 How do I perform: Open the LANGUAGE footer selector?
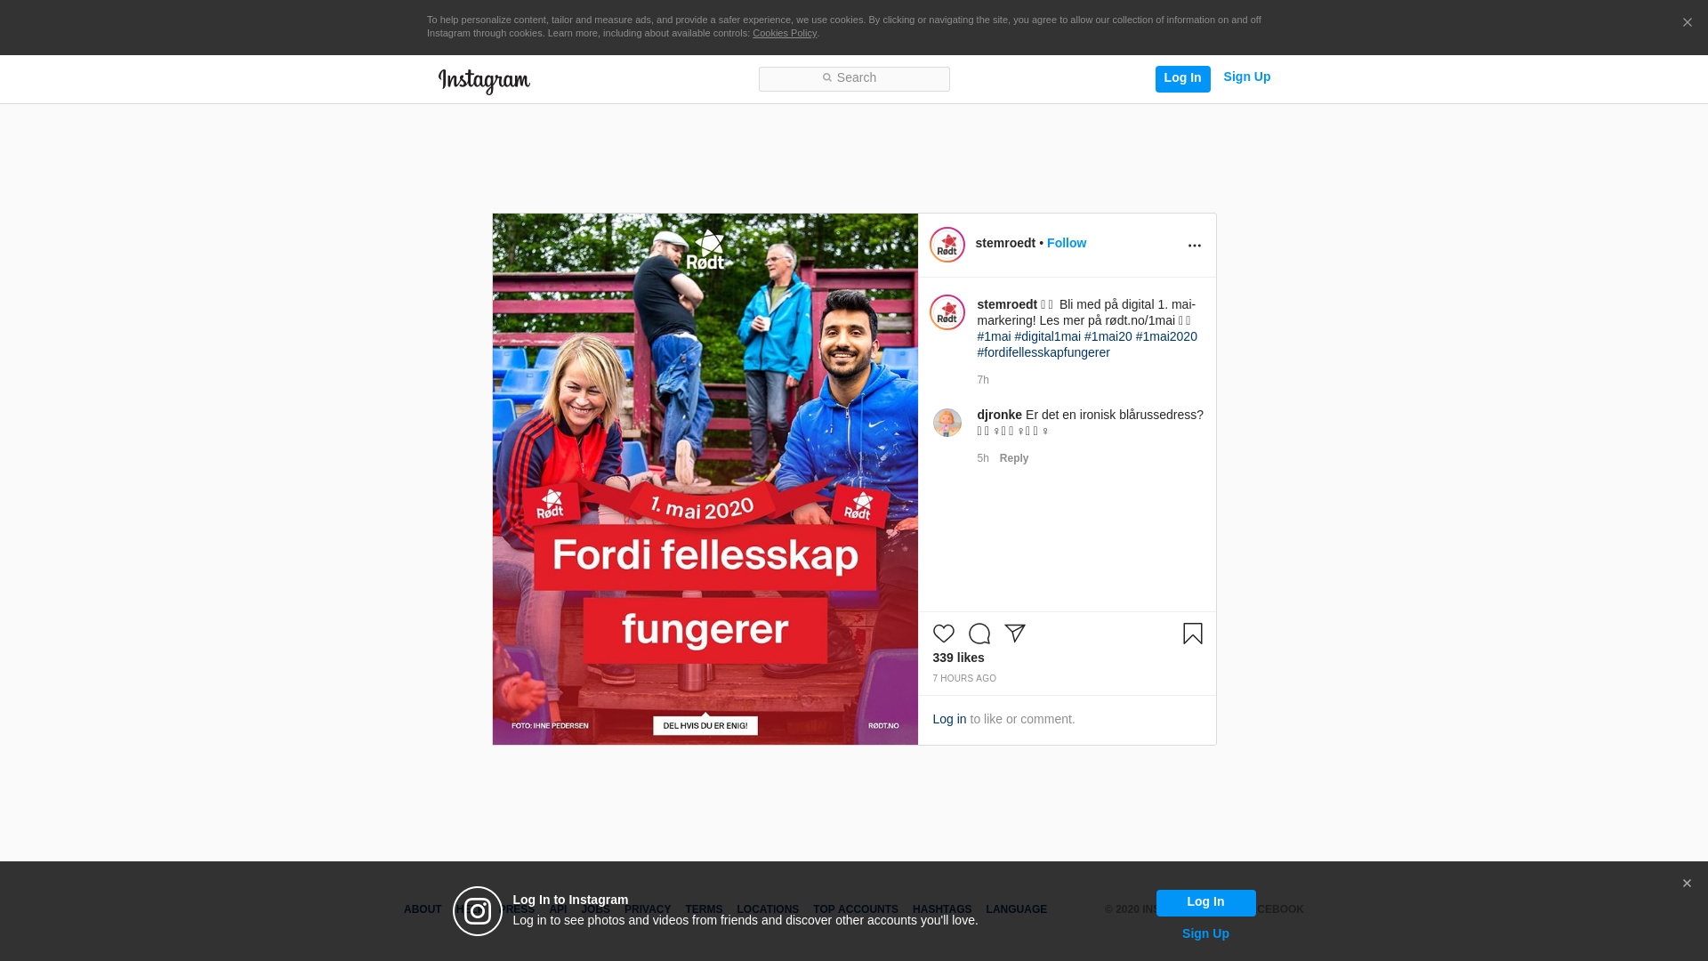point(1016,909)
